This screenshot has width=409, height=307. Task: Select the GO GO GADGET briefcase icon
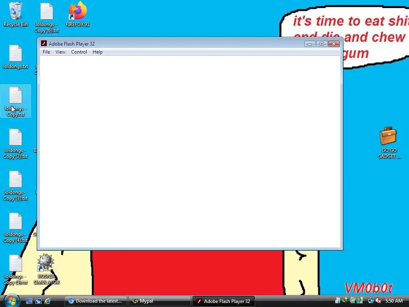(389, 143)
